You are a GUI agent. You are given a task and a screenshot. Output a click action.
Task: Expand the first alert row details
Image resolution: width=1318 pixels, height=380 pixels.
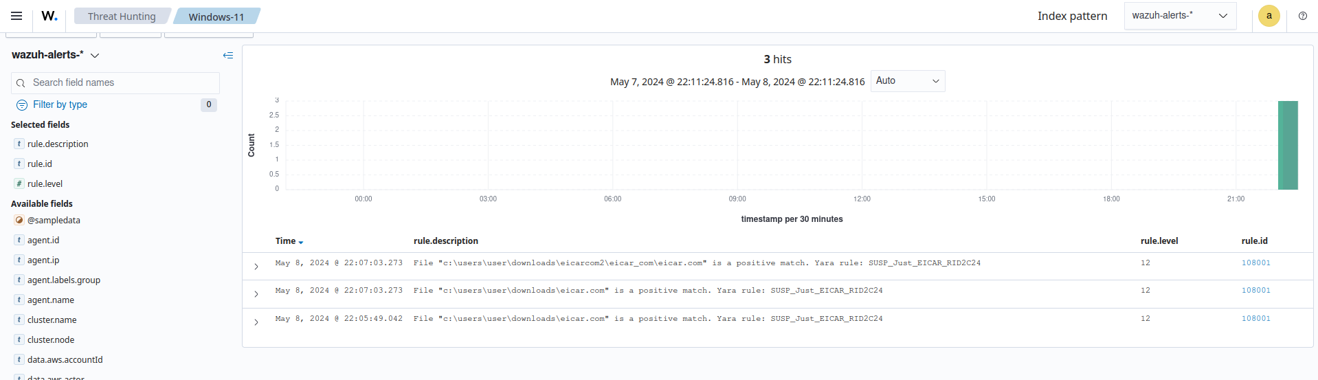[256, 267]
